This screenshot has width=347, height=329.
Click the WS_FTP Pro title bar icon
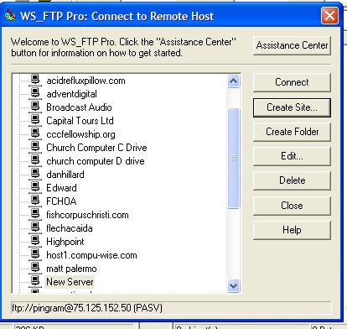[x=10, y=15]
